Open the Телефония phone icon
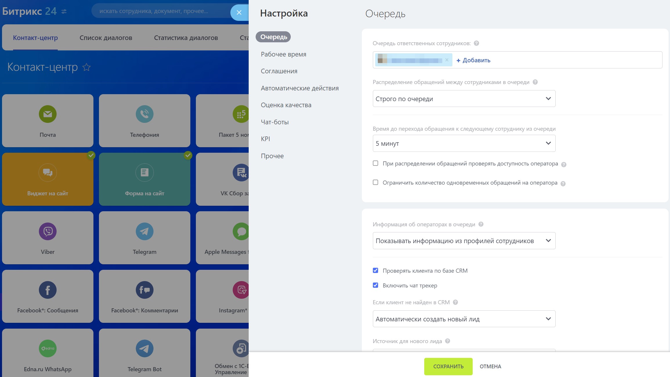 145,114
